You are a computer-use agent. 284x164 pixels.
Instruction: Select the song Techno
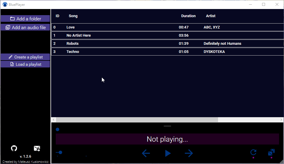[x=167, y=51]
